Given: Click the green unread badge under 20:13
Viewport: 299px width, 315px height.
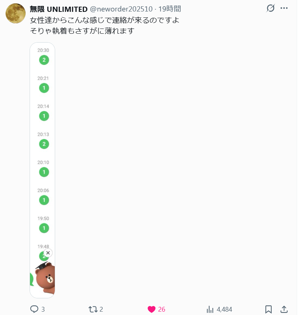Looking at the screenshot, I should [x=44, y=144].
